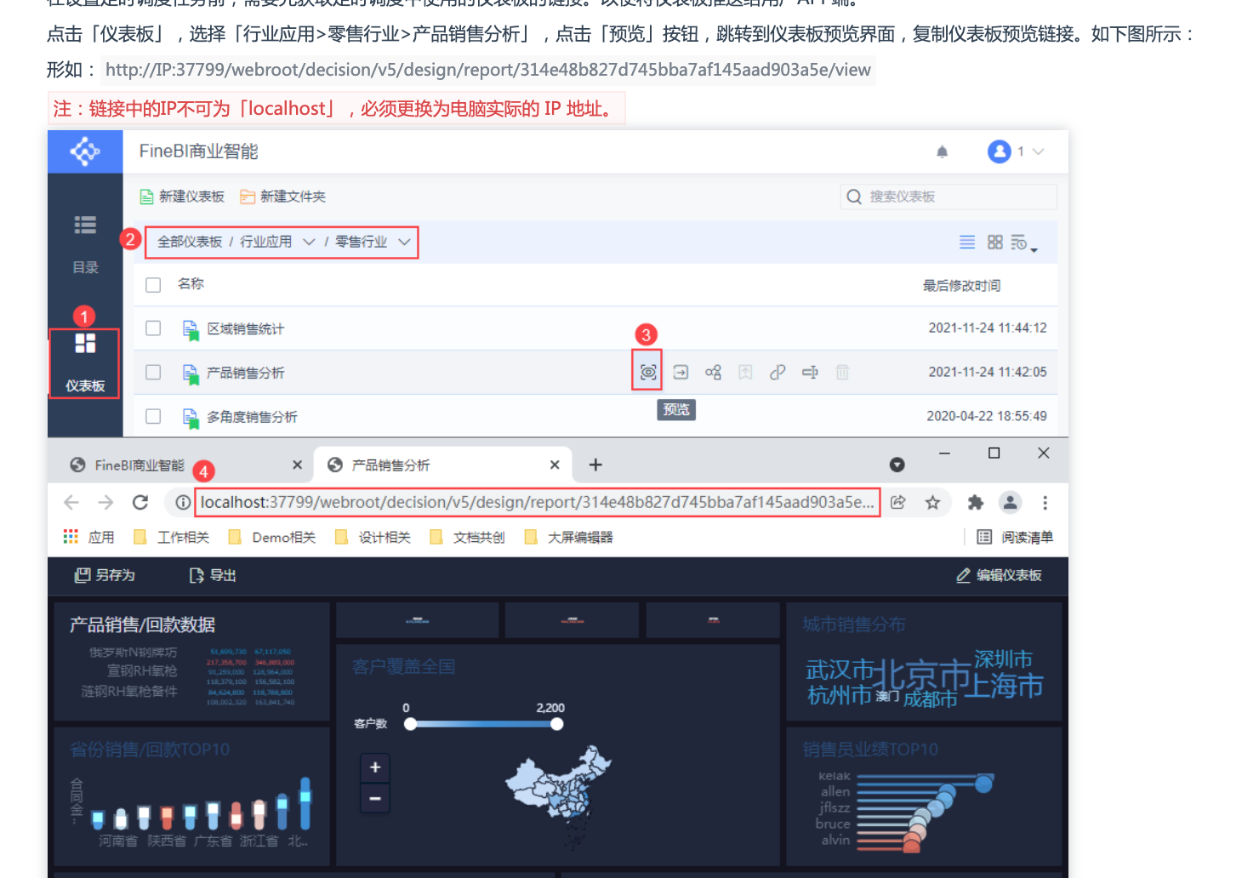1259x878 pixels.
Task: Open 多角度销售分析 dashboard
Action: pos(252,417)
